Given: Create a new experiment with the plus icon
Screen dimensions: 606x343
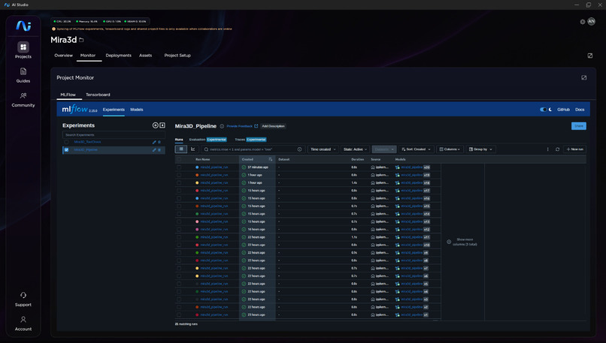Looking at the screenshot, I should coord(156,125).
